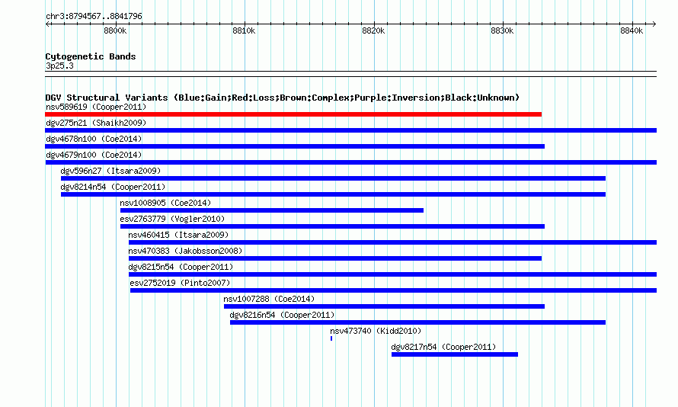
Task: Click the 8820k ruler tick label
Action: tap(373, 30)
